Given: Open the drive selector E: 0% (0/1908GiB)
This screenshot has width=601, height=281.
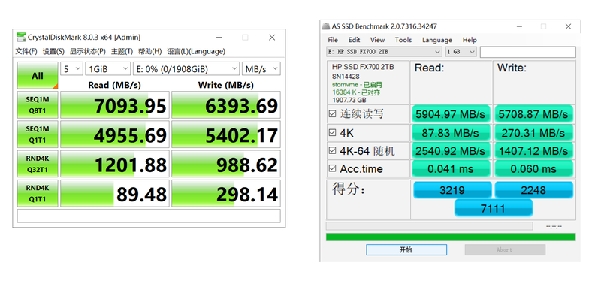Looking at the screenshot, I should [186, 69].
